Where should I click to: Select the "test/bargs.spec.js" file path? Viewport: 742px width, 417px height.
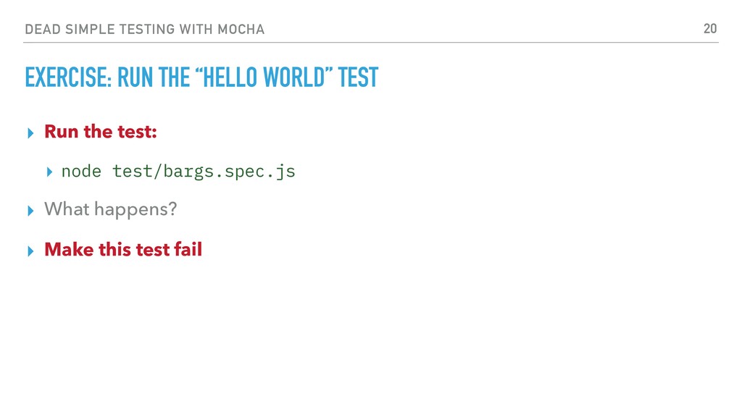tap(204, 172)
